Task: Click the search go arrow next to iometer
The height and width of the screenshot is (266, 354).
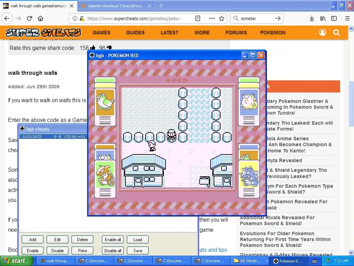Action: point(278,19)
